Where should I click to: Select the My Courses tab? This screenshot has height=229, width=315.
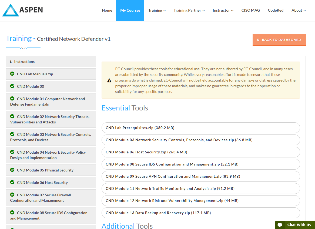(x=130, y=11)
